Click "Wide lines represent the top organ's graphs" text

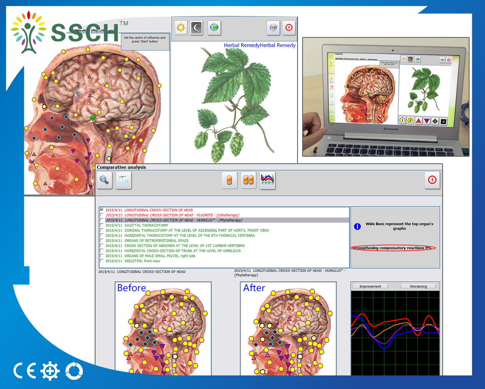(x=400, y=226)
